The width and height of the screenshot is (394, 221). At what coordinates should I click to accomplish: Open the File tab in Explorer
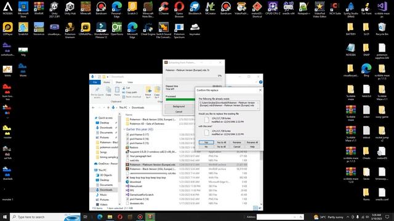click(x=95, y=82)
